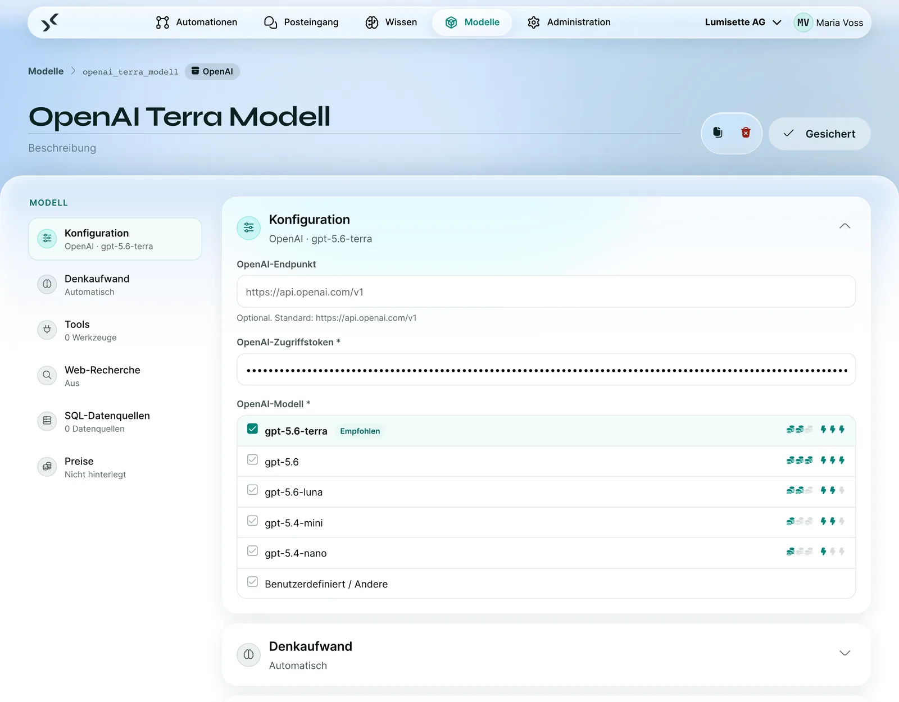899x702 pixels.
Task: Click the Web-Recherche magnifier icon
Action: click(x=47, y=375)
